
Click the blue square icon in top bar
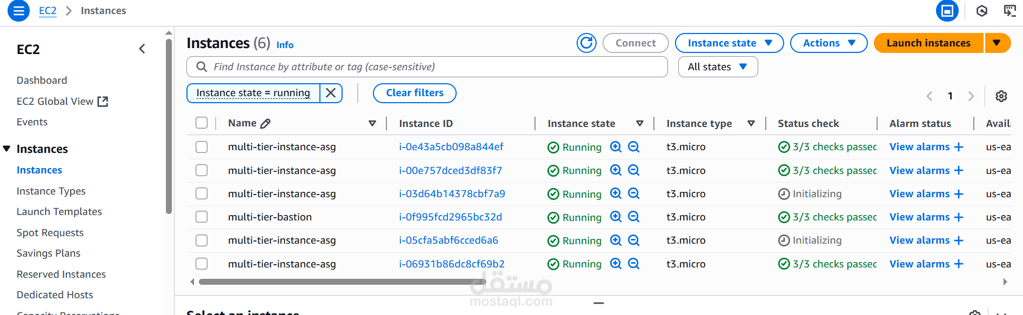click(947, 11)
